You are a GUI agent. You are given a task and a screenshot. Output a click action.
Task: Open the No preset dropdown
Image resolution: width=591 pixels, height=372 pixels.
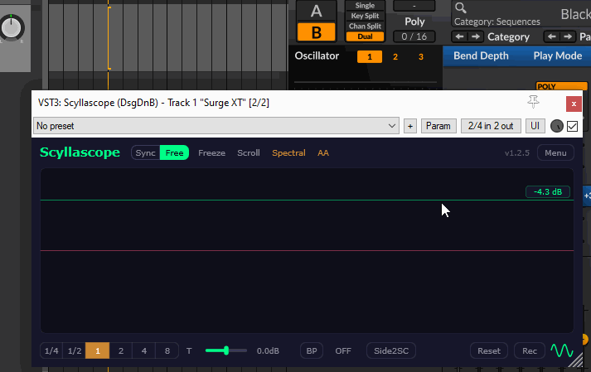216,126
